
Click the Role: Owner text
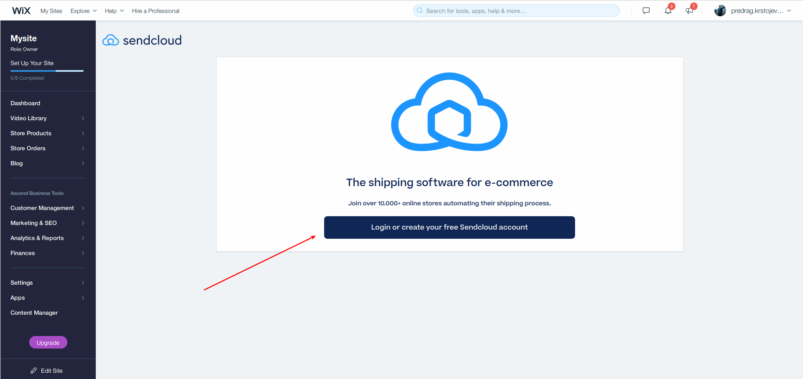24,49
